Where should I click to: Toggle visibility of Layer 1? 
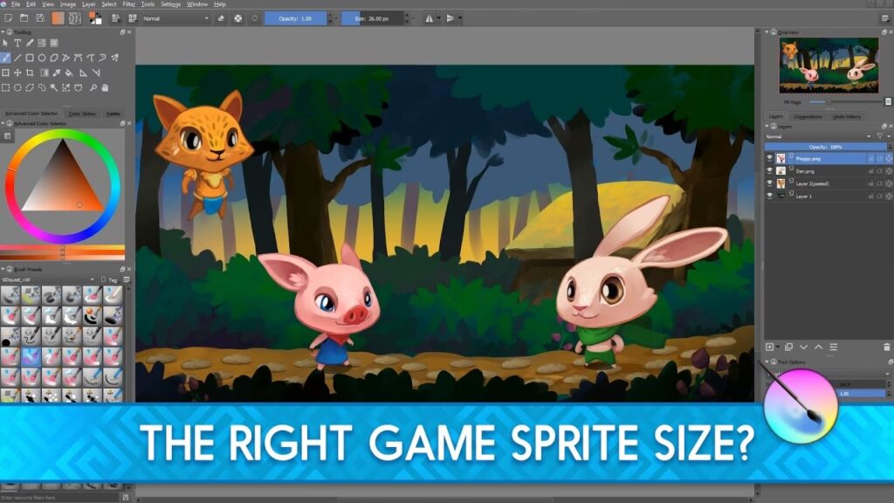769,196
